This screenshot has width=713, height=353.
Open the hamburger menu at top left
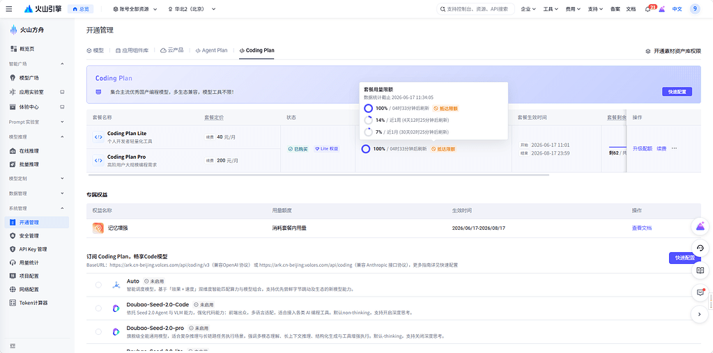tap(8, 9)
